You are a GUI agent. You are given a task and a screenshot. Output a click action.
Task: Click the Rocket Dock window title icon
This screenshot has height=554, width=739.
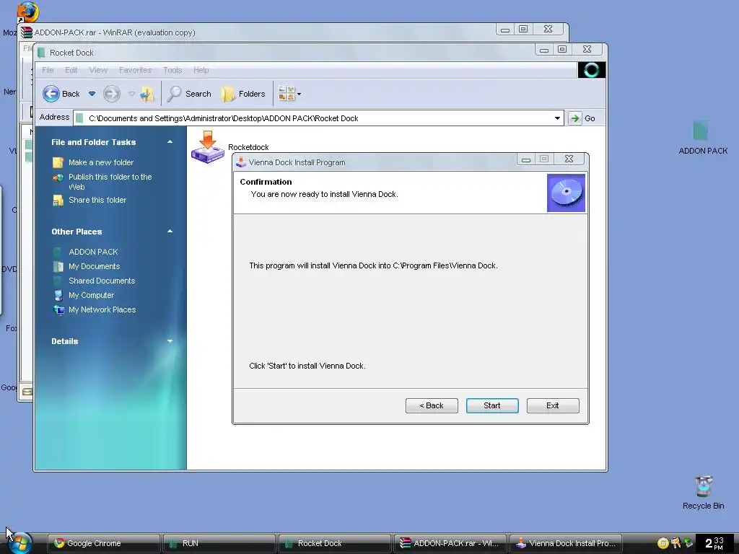(x=41, y=53)
